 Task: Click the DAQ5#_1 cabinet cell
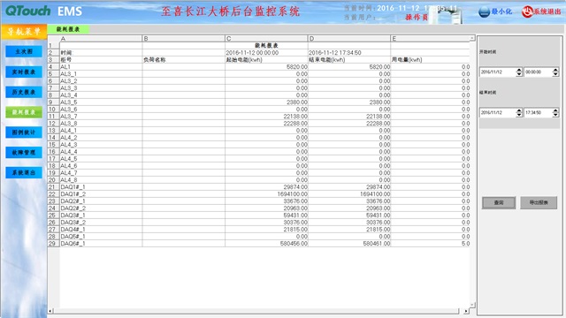tap(101, 237)
